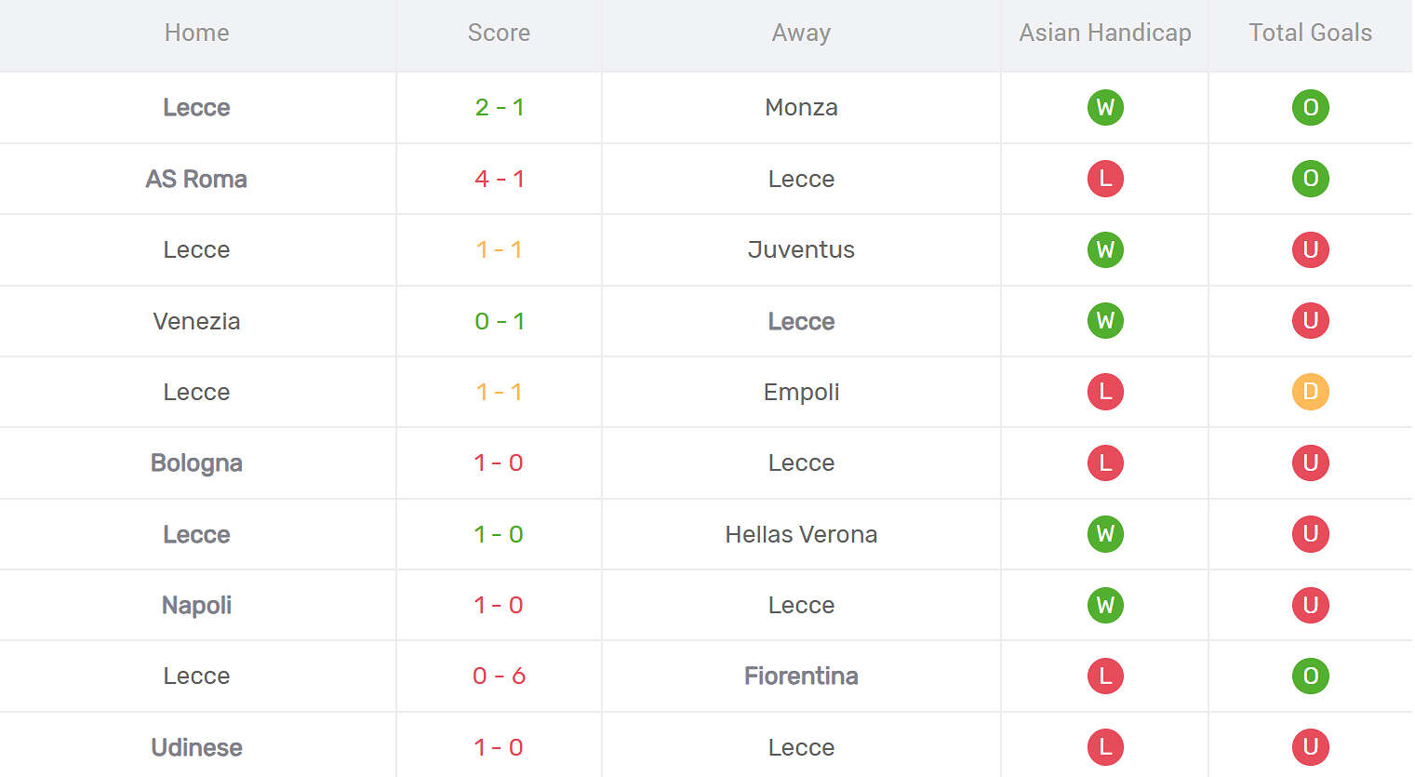Click the Score column header
The height and width of the screenshot is (777, 1415).
coord(499,33)
